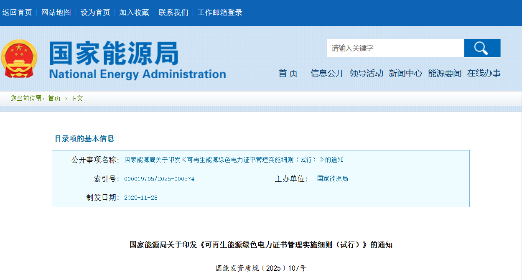Open the 信息公开 navigation item
Image resolution: width=522 pixels, height=280 pixels.
point(327,74)
